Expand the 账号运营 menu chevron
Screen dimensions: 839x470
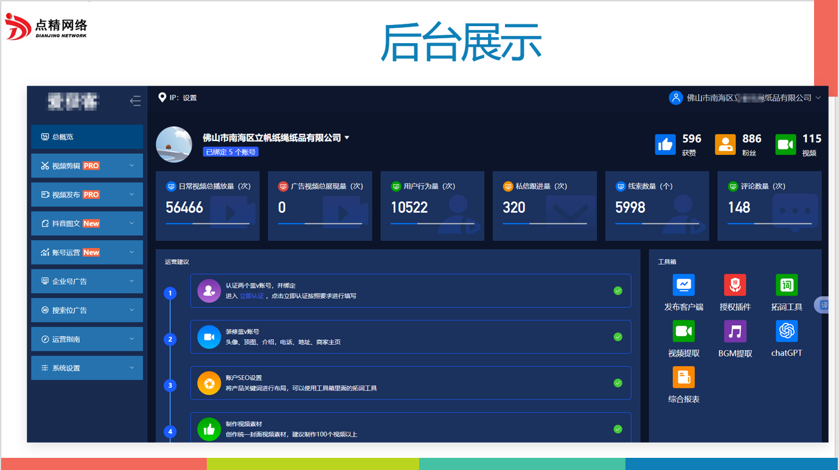pos(131,252)
